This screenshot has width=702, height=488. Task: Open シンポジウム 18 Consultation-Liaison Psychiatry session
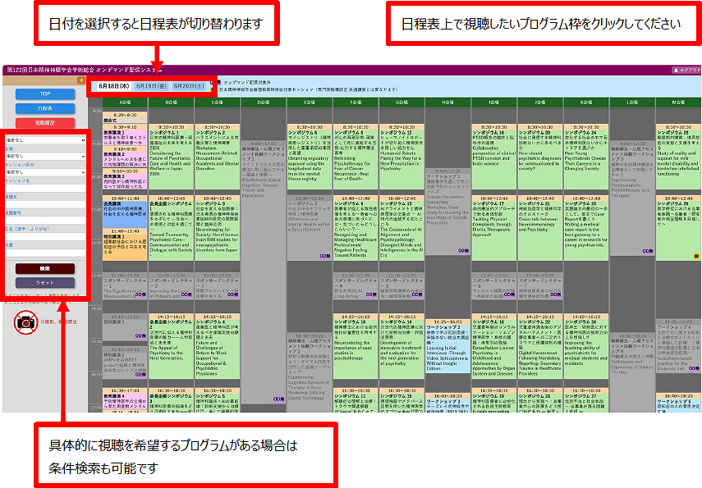(493, 344)
